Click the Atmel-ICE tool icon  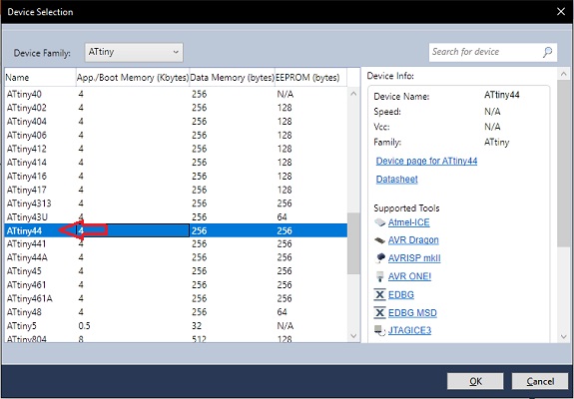point(380,222)
